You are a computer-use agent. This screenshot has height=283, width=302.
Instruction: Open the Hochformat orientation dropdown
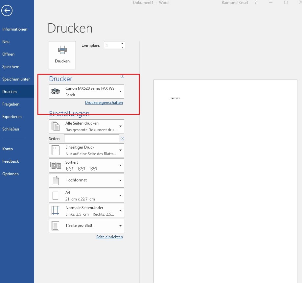click(x=86, y=180)
